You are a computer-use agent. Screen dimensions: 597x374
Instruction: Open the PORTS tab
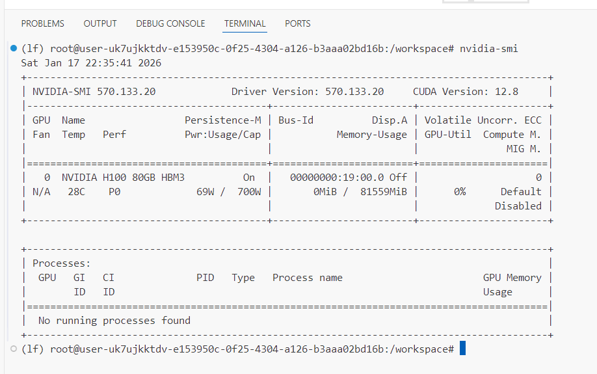click(x=298, y=23)
